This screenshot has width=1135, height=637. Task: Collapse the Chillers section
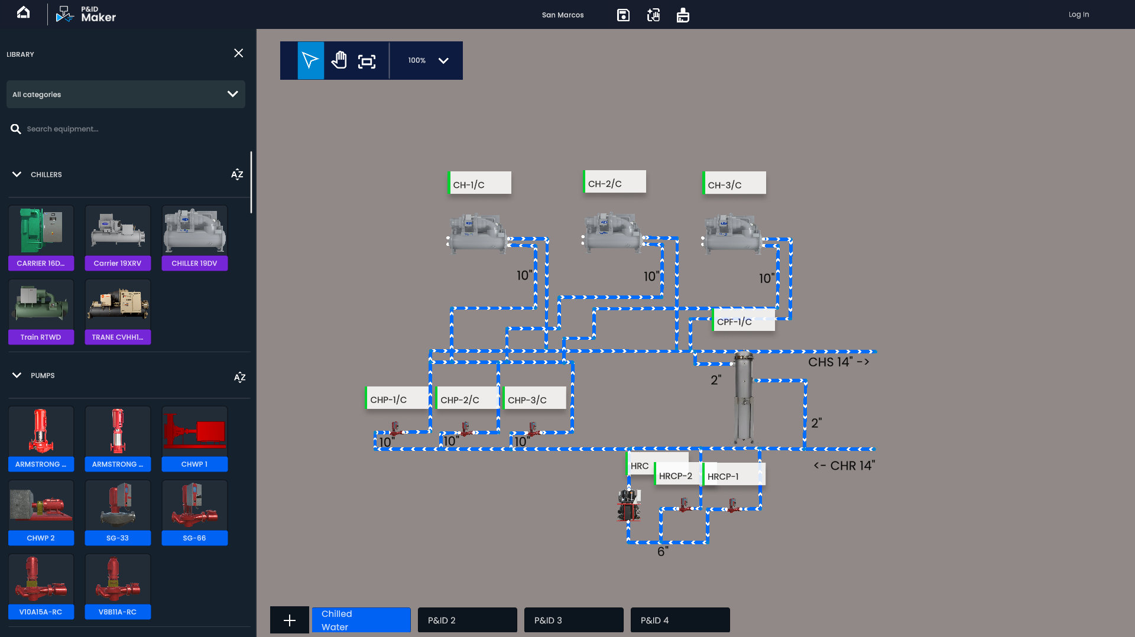click(17, 174)
